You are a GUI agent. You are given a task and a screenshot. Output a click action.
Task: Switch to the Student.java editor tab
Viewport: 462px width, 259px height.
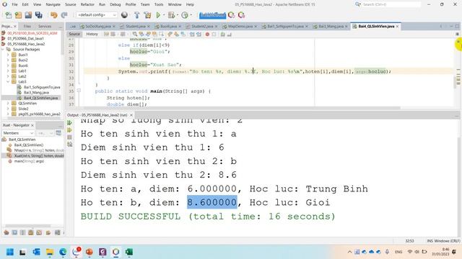click(136, 26)
